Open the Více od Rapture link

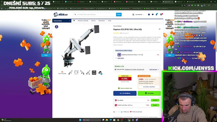pos(117,26)
